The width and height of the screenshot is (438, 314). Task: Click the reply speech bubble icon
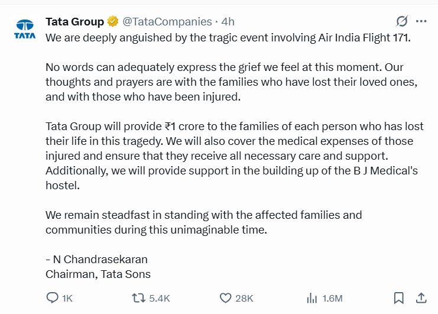pos(52,298)
